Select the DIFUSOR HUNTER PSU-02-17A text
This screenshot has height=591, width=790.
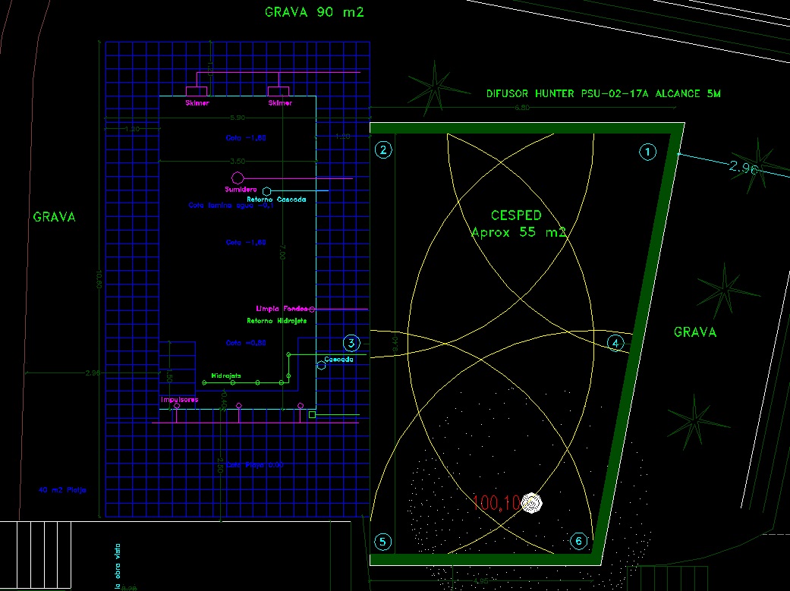pos(603,94)
